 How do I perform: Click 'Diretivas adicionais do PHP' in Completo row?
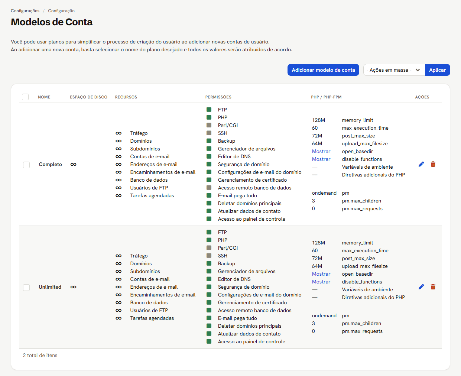pos(373,175)
